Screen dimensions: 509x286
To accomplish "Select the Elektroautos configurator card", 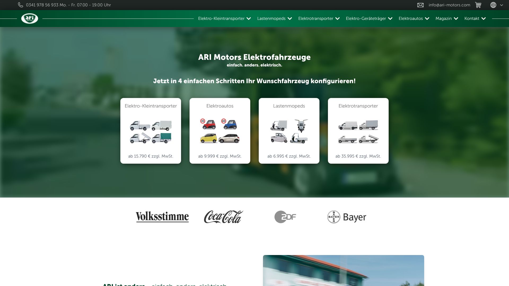I will tap(220, 131).
